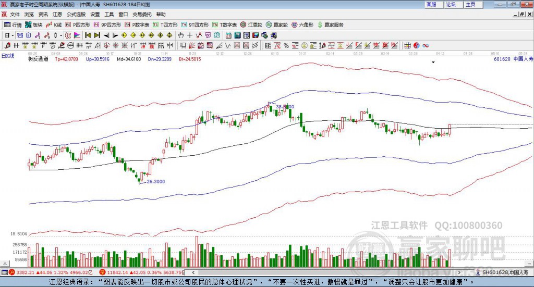Open the 赢家轮 wheel tool
Screen dimensions: 534x287
[x=277, y=25]
